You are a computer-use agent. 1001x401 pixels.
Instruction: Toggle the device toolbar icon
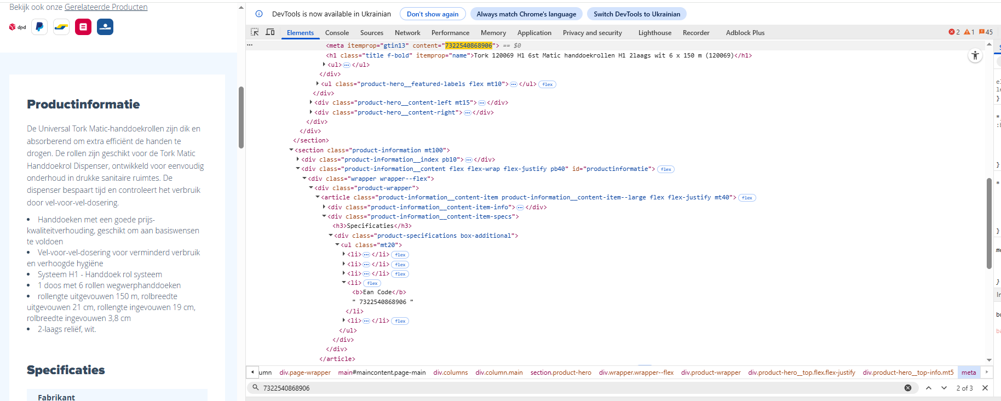[x=270, y=32]
